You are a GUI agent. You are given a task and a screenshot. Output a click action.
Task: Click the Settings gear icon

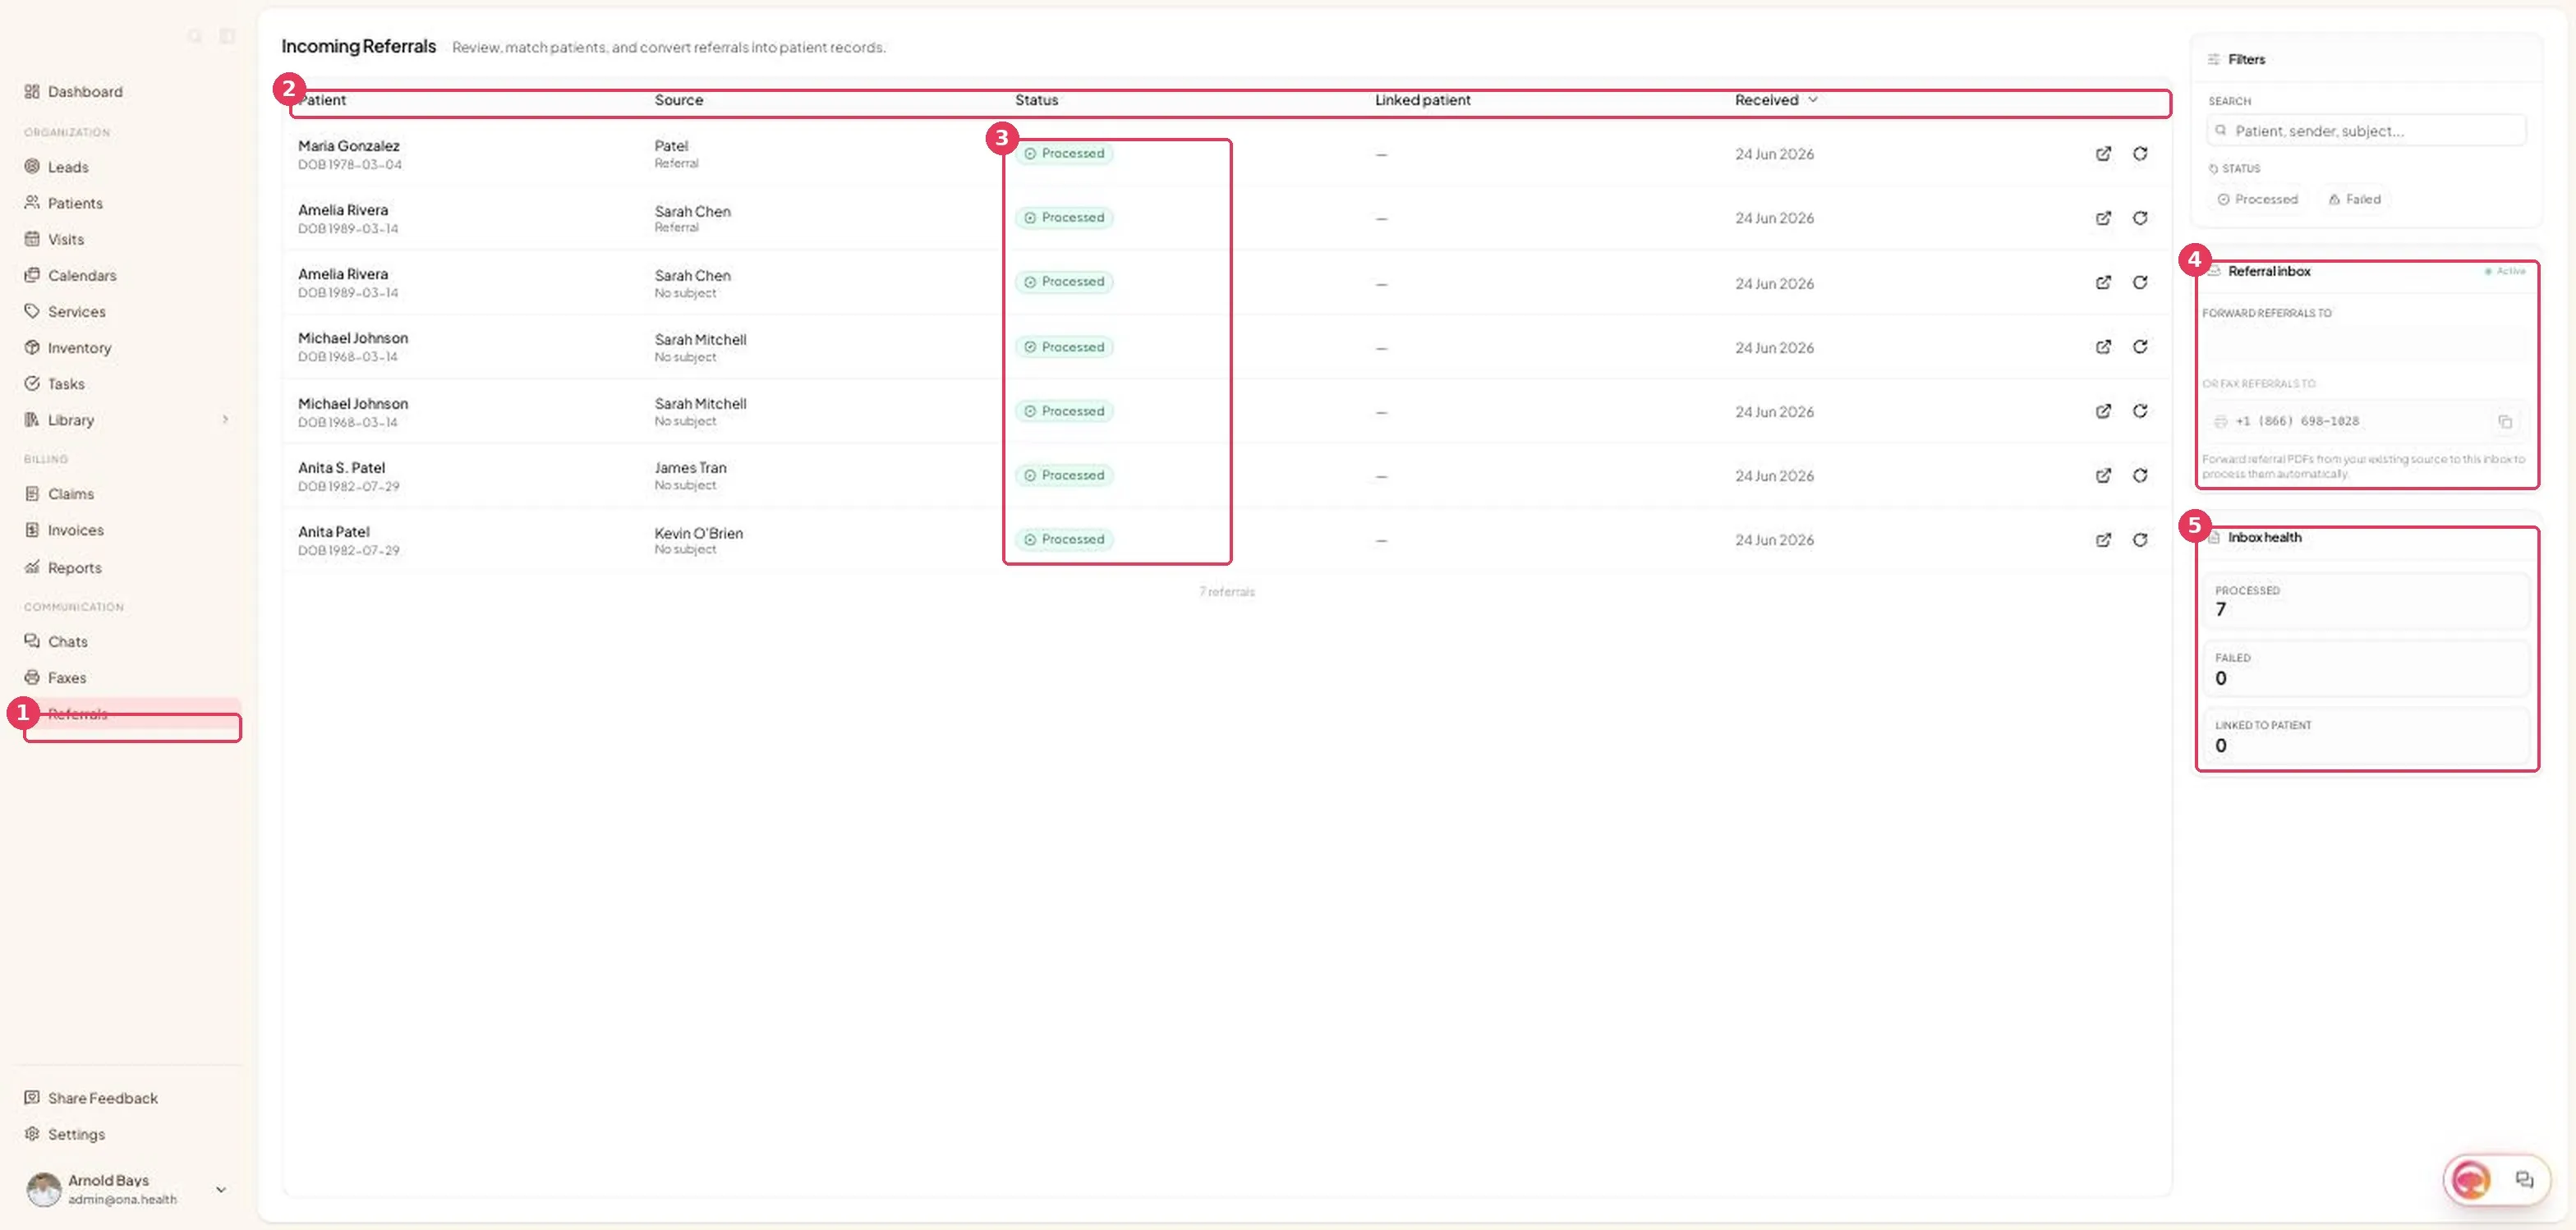(32, 1133)
